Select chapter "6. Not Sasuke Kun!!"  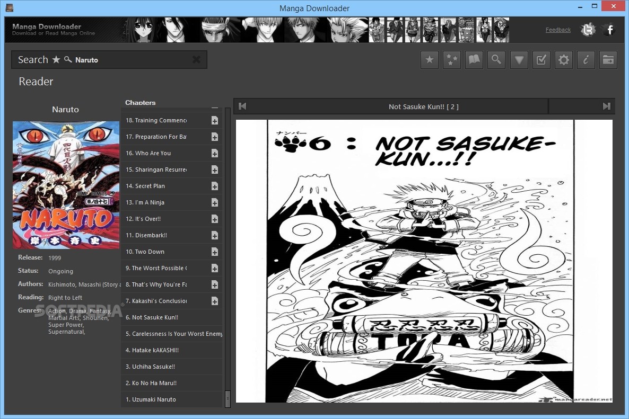point(172,317)
